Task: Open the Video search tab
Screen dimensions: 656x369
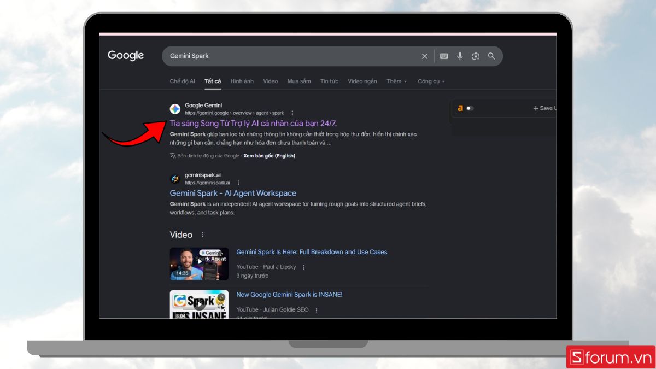Action: 271,81
